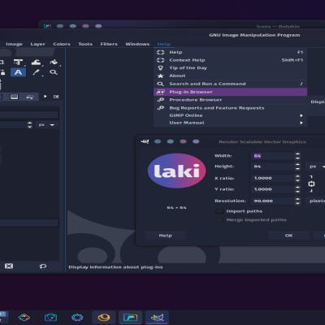Click the small right-arrow beside the dock tabs
Viewport: 325px width, 325px height.
pos(45,97)
